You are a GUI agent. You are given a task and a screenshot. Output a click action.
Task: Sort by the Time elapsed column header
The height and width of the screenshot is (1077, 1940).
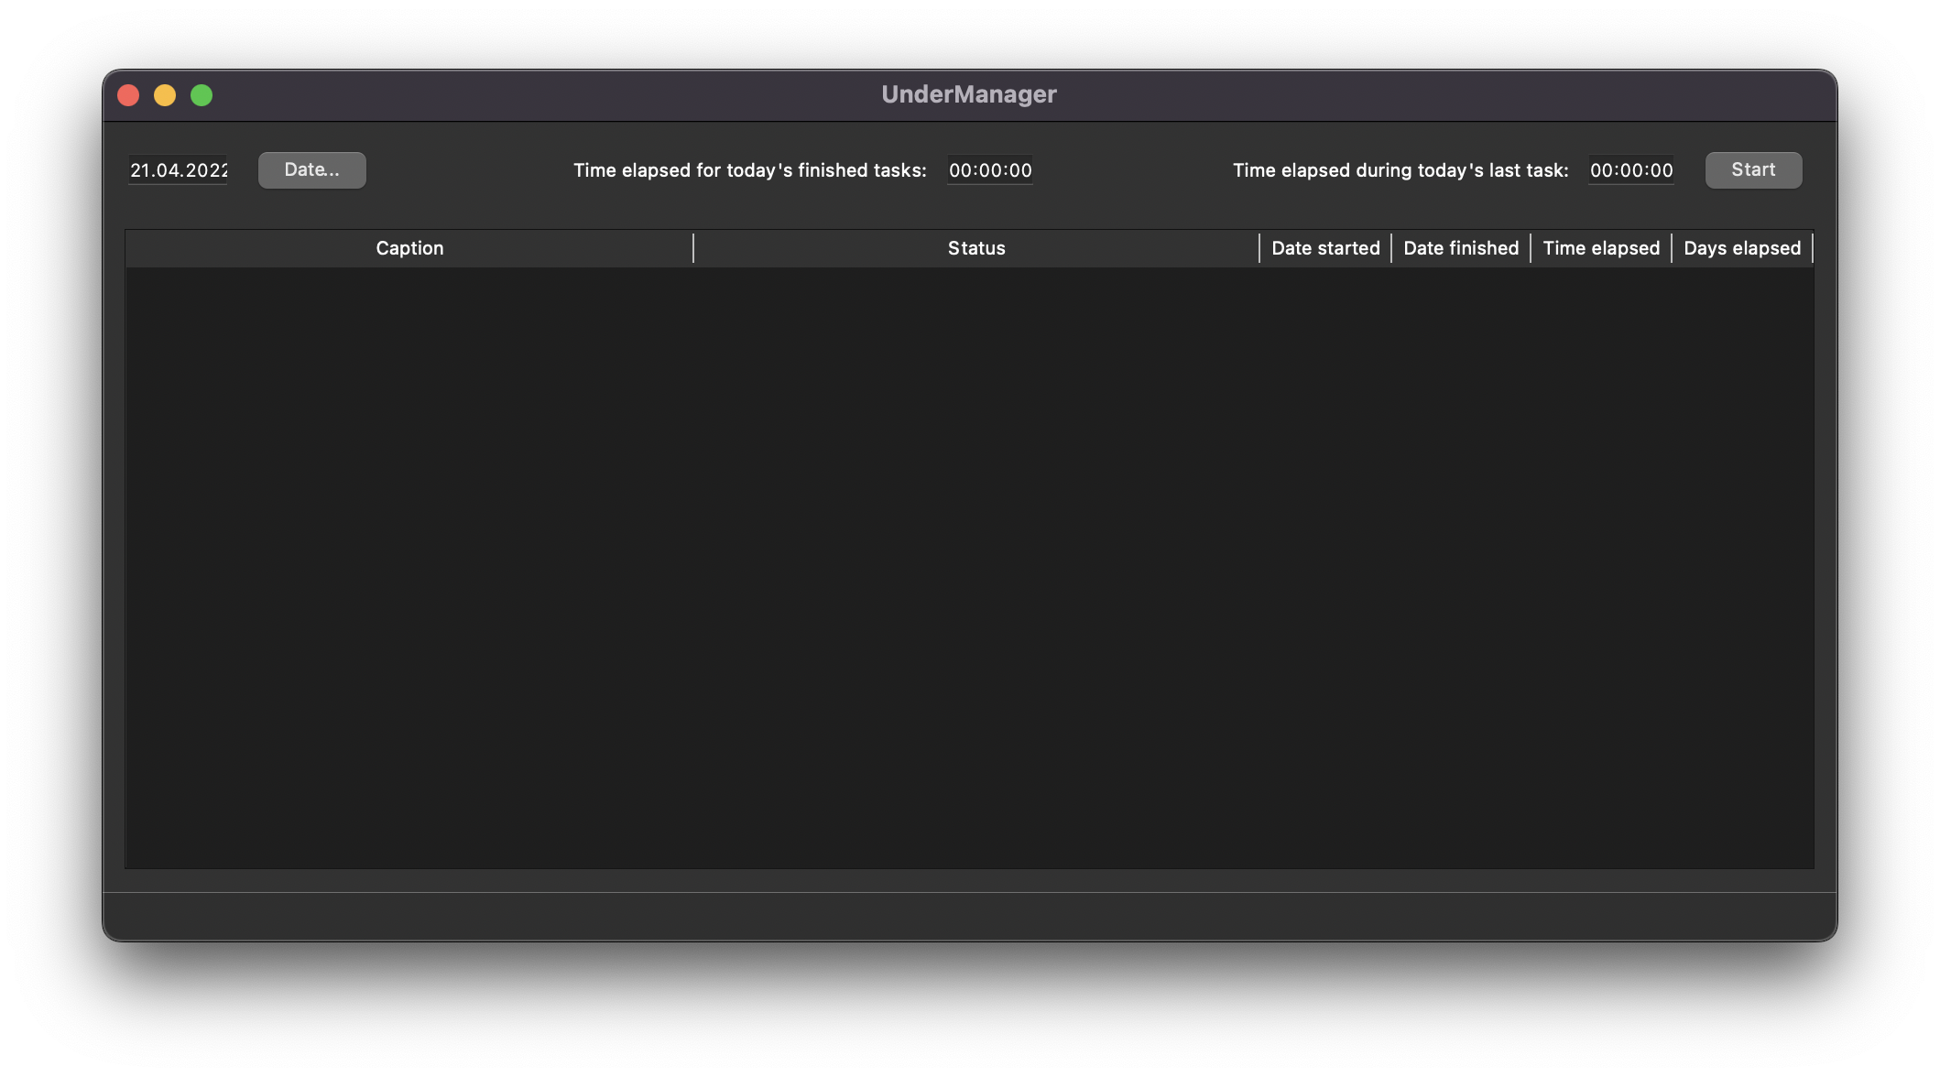point(1600,247)
